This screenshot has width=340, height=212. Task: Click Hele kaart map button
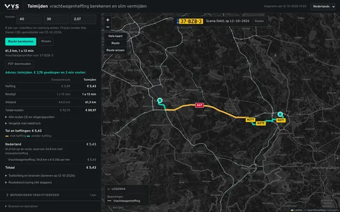coord(115,36)
